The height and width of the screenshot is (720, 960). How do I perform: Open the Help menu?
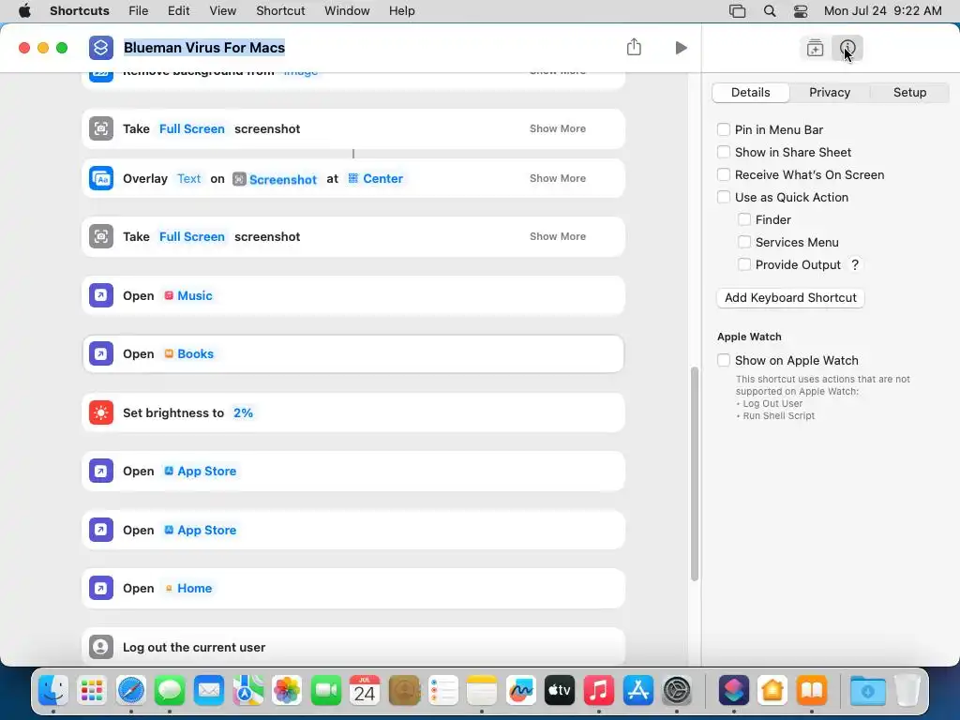coord(401,11)
